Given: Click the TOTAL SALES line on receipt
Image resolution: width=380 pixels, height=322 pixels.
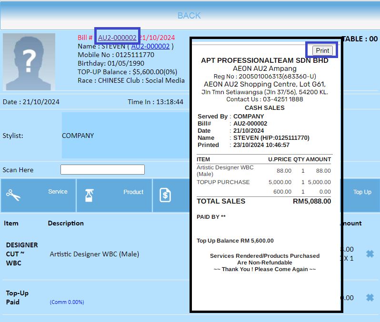Looking at the screenshot, I should (x=263, y=201).
